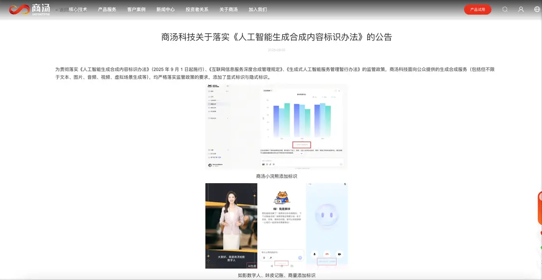Screen dimensions: 542x280
Task: Click the red hang-up icon in the voice screenshot
Action: 327,254
